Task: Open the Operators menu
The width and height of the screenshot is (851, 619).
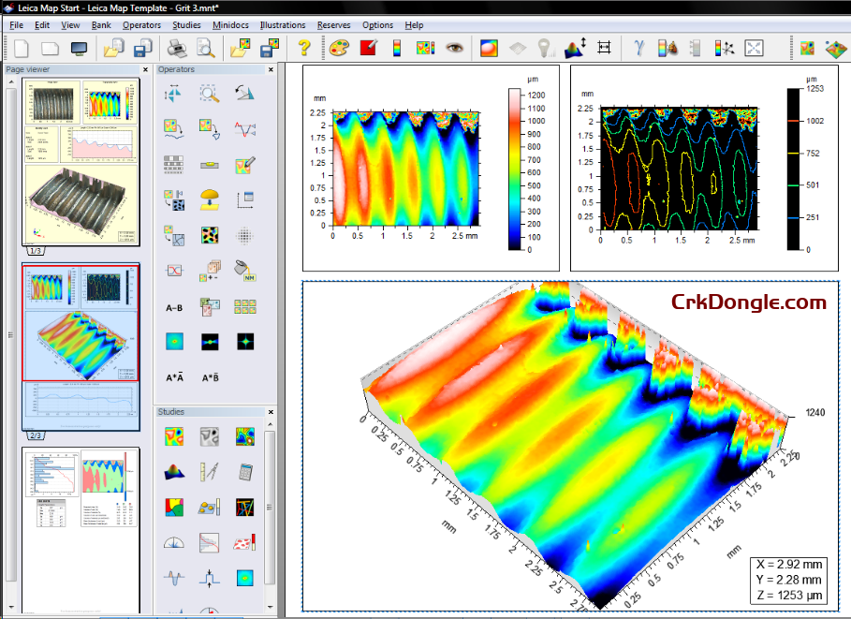Action: click(x=141, y=25)
